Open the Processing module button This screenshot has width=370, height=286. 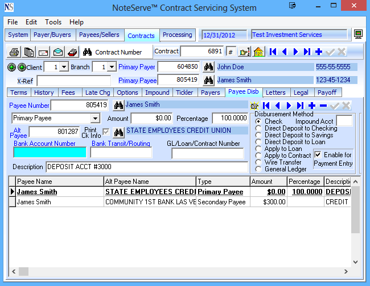tap(177, 35)
